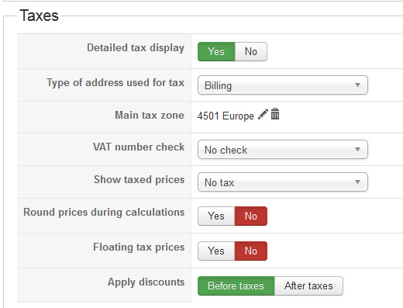Open Show taxed prices dropdown showing No tax

tap(283, 182)
